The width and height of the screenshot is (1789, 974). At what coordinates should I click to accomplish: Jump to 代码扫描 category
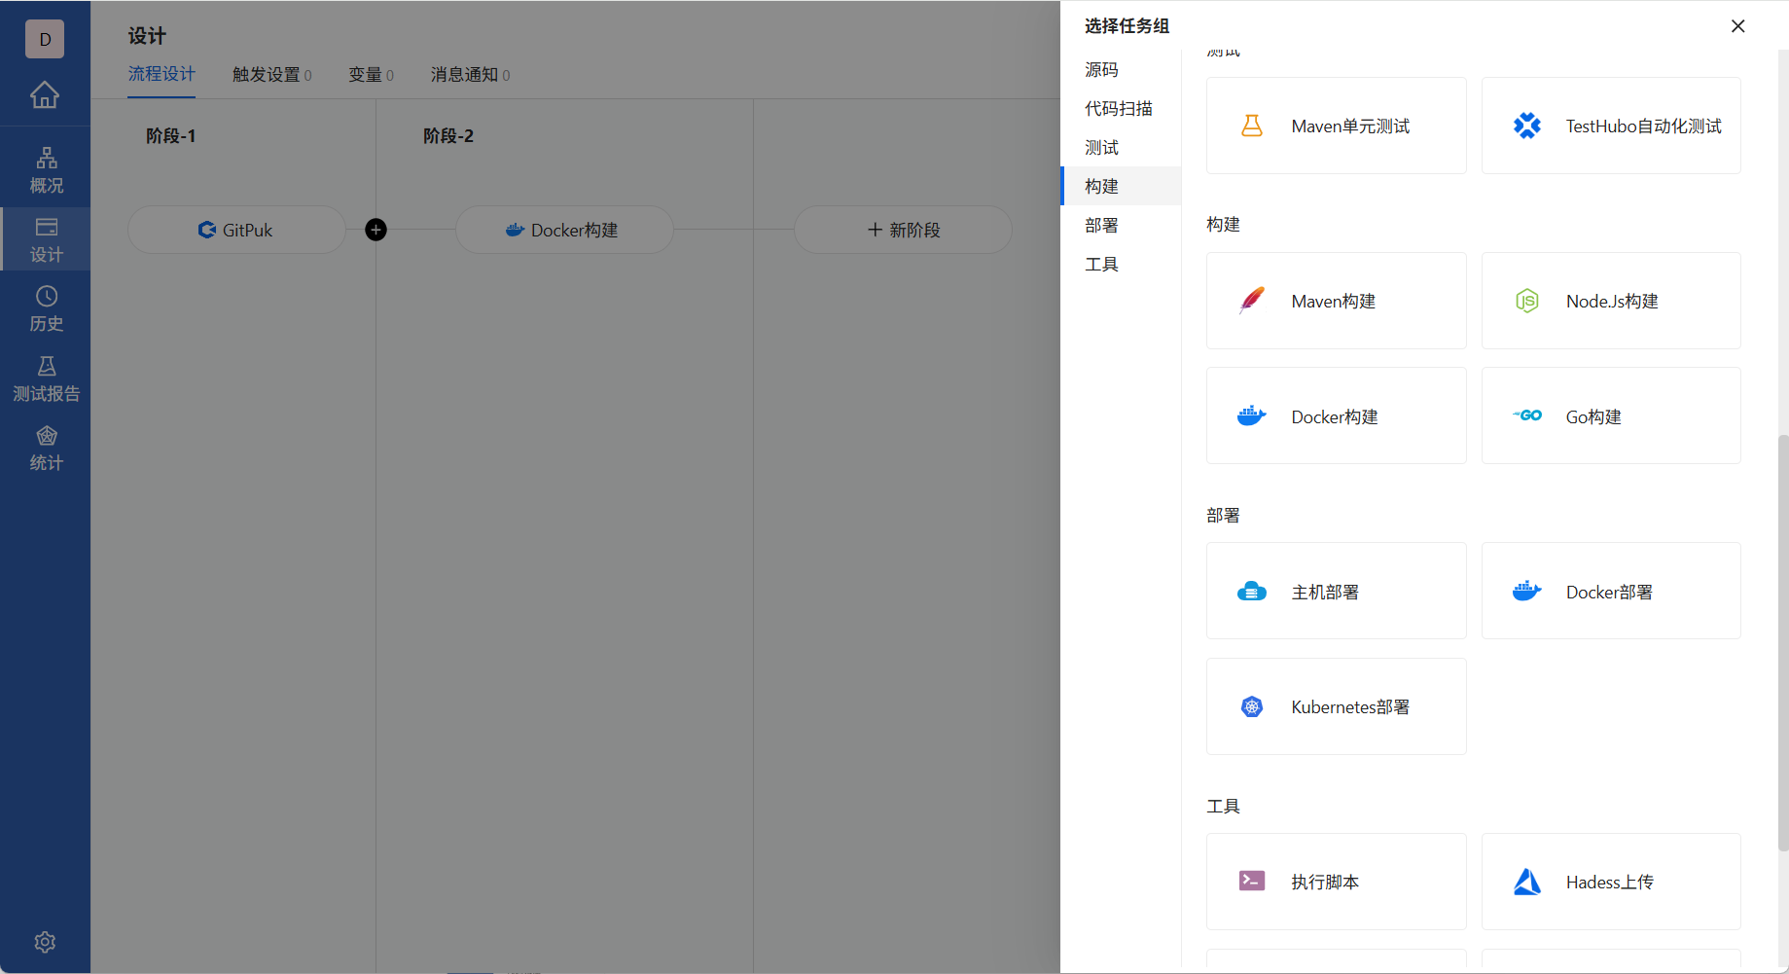(1121, 108)
